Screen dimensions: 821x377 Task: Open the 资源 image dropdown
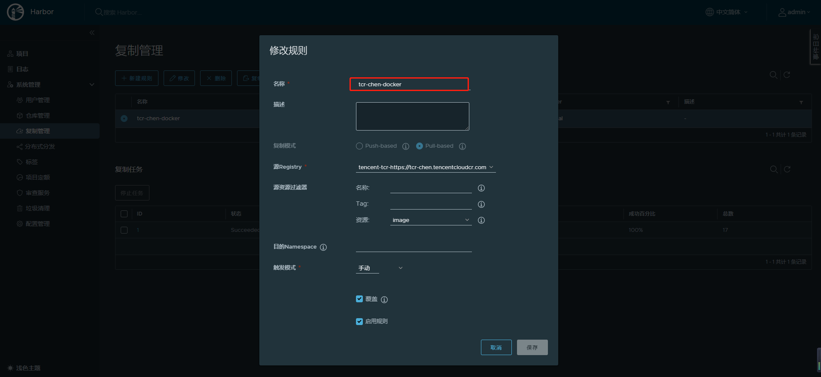coord(431,220)
